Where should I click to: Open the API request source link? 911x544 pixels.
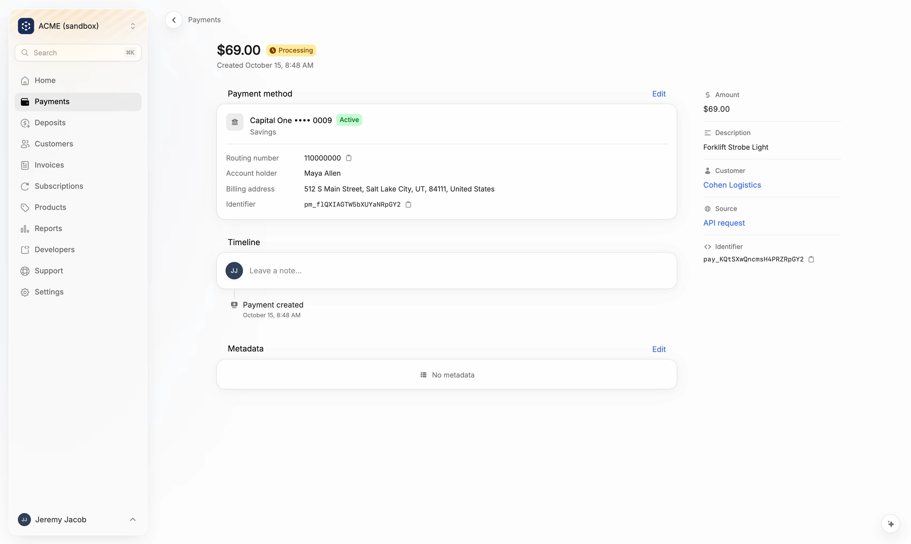pyautogui.click(x=724, y=223)
